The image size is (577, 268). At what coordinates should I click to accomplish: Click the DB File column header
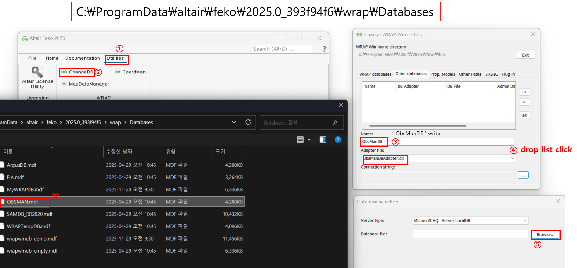click(470, 86)
